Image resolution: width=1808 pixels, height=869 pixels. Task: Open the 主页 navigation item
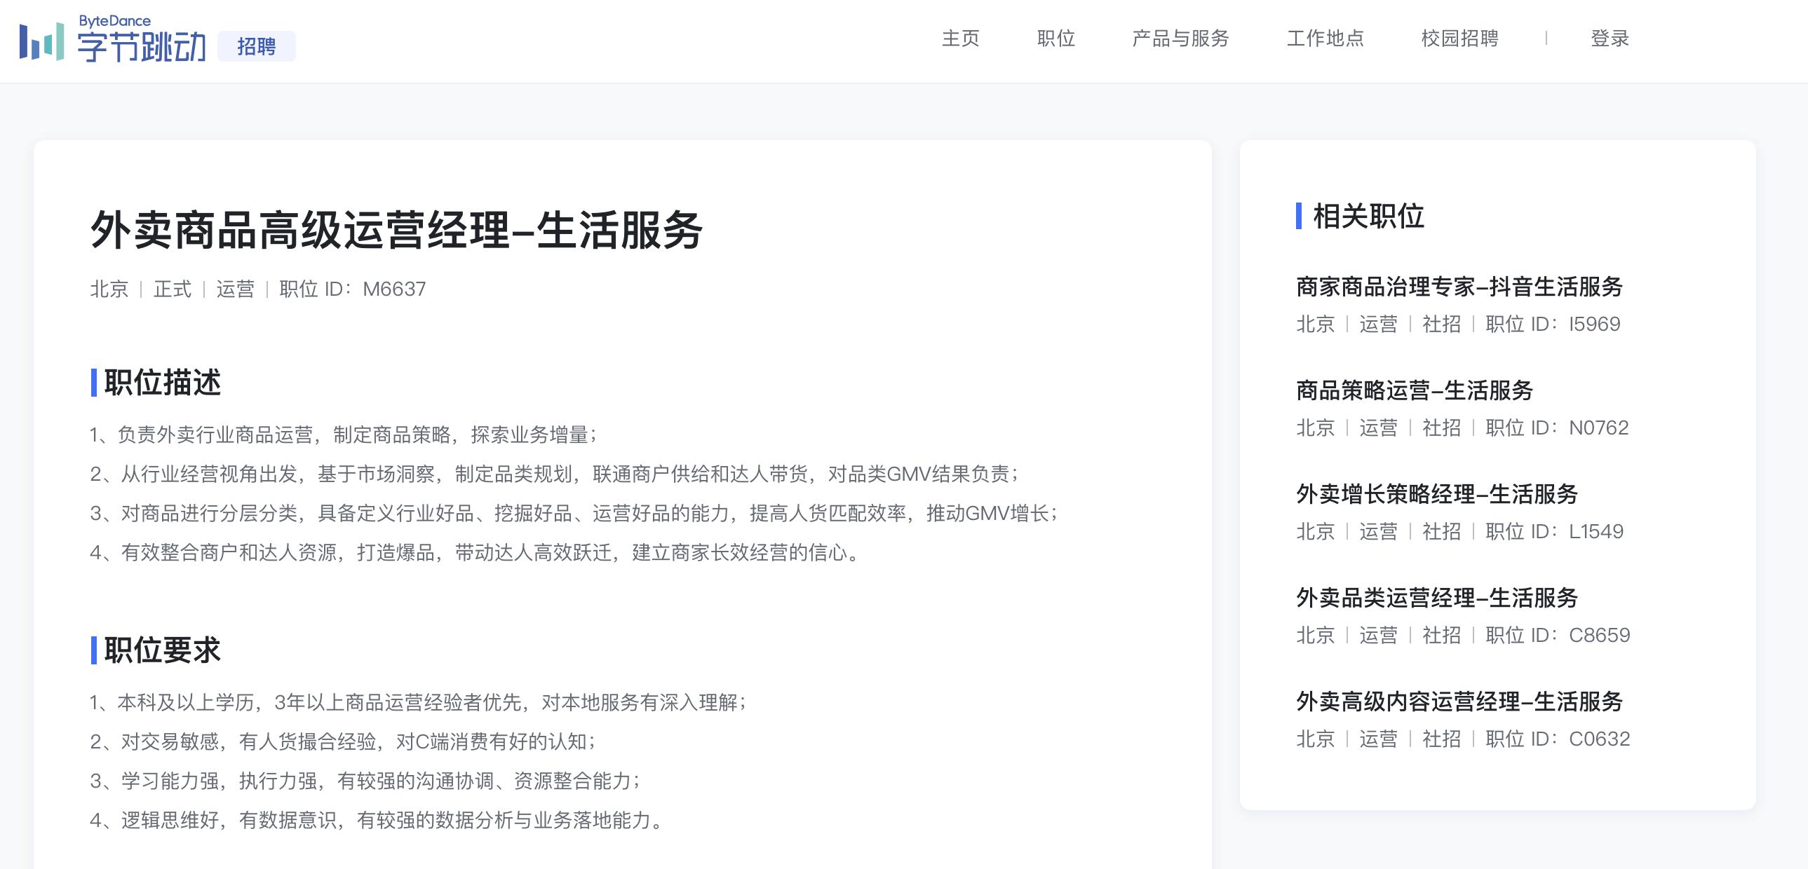coord(960,39)
